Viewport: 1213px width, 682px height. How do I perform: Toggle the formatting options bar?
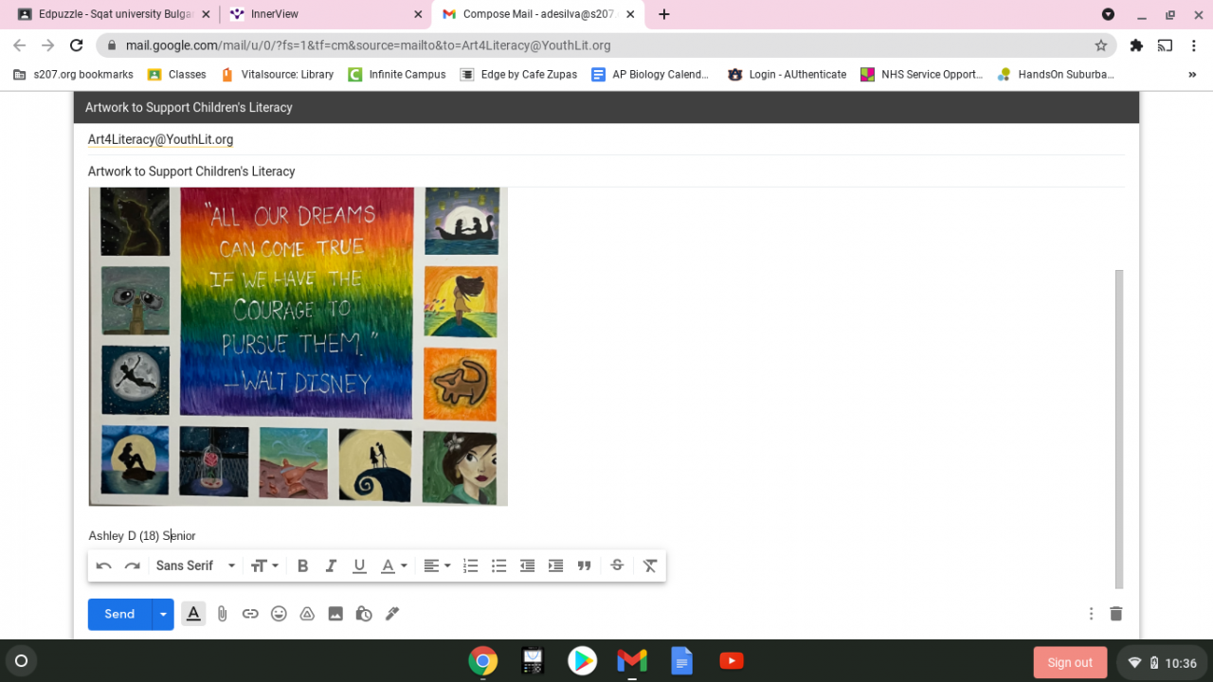pyautogui.click(x=193, y=614)
